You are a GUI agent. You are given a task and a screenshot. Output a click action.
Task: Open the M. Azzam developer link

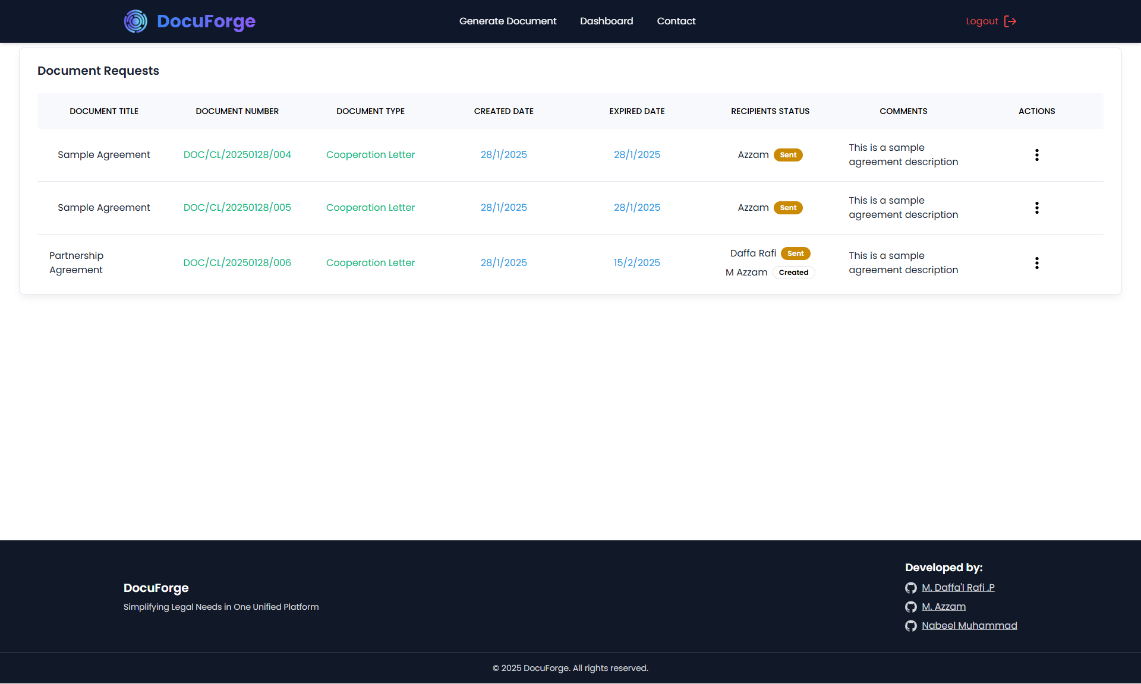943,606
